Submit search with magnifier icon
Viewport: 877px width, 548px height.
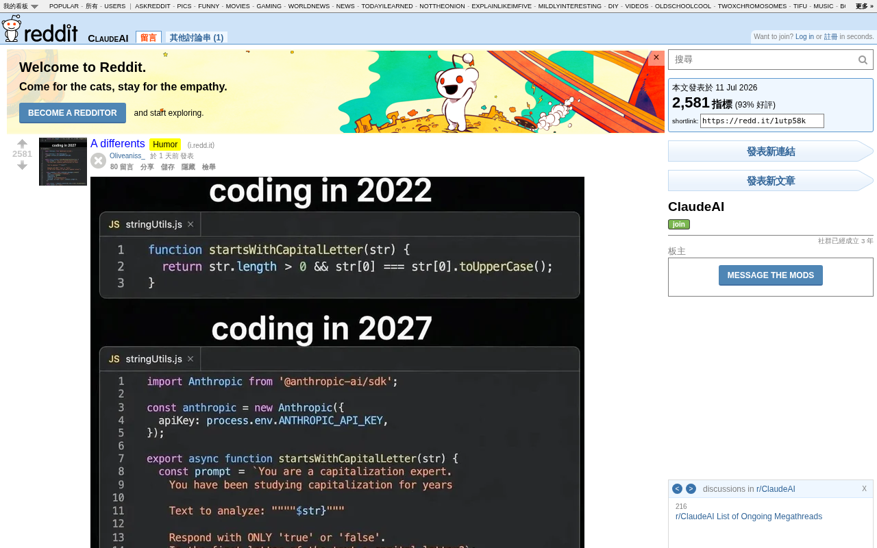(863, 60)
